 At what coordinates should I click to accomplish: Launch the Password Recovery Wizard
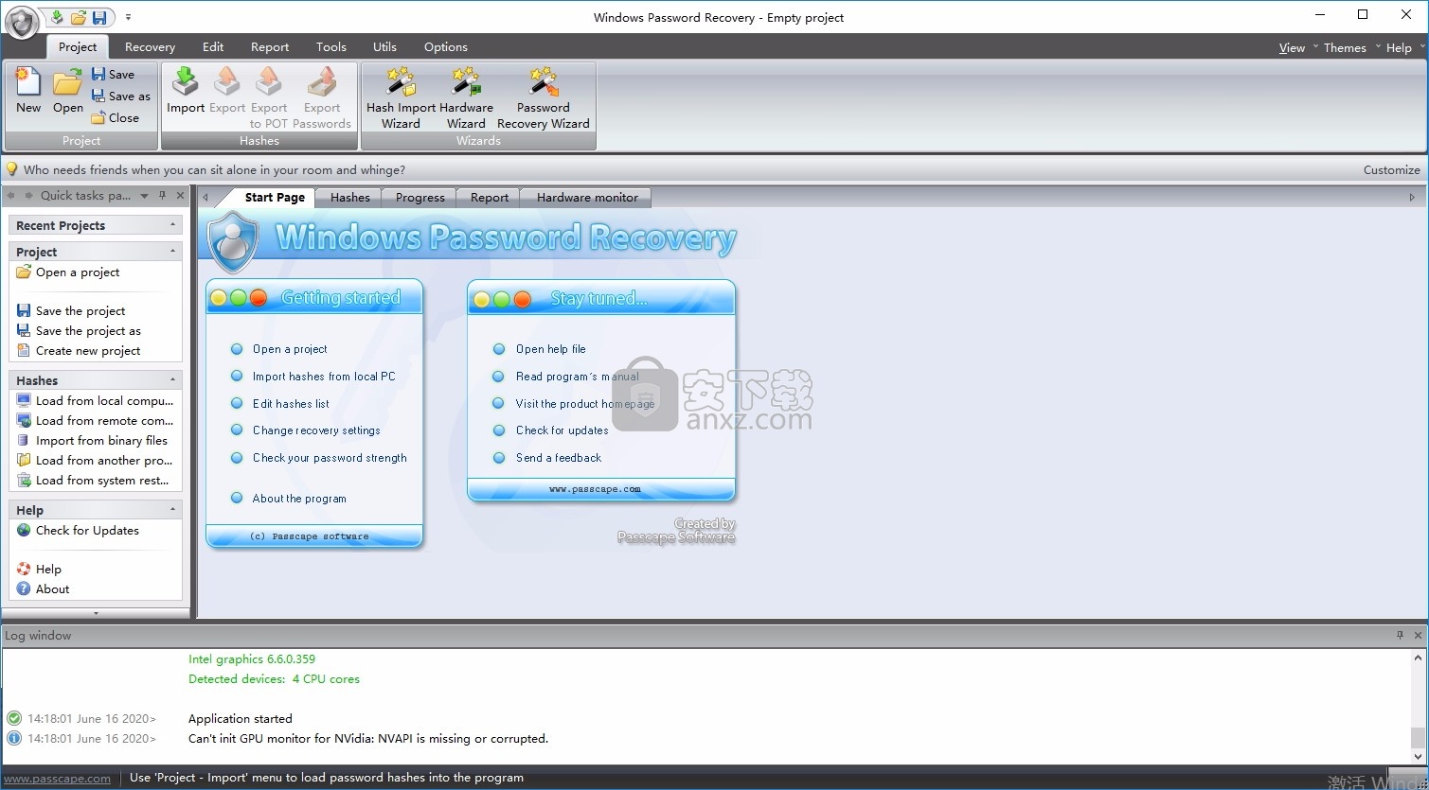[x=544, y=97]
